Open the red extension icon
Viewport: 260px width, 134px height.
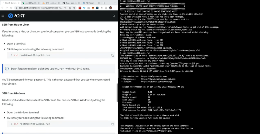(x=80, y=8)
